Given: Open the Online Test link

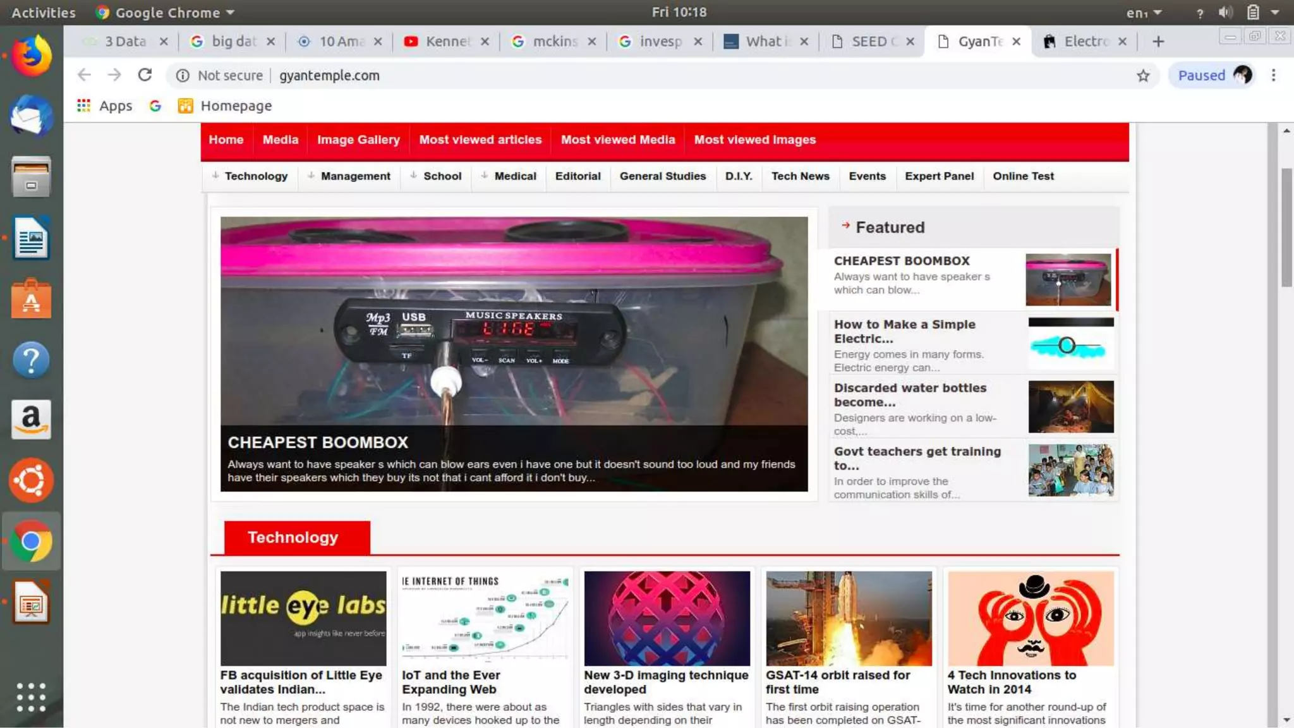Looking at the screenshot, I should point(1023,176).
